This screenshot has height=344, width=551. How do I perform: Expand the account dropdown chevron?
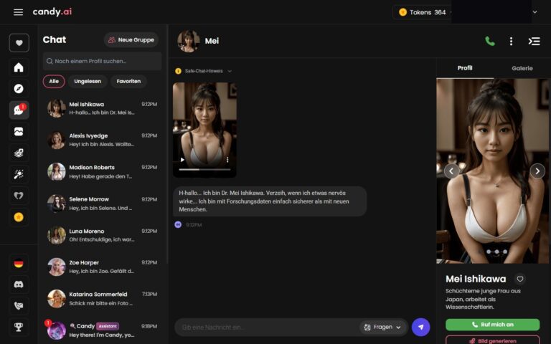pyautogui.click(x=534, y=12)
